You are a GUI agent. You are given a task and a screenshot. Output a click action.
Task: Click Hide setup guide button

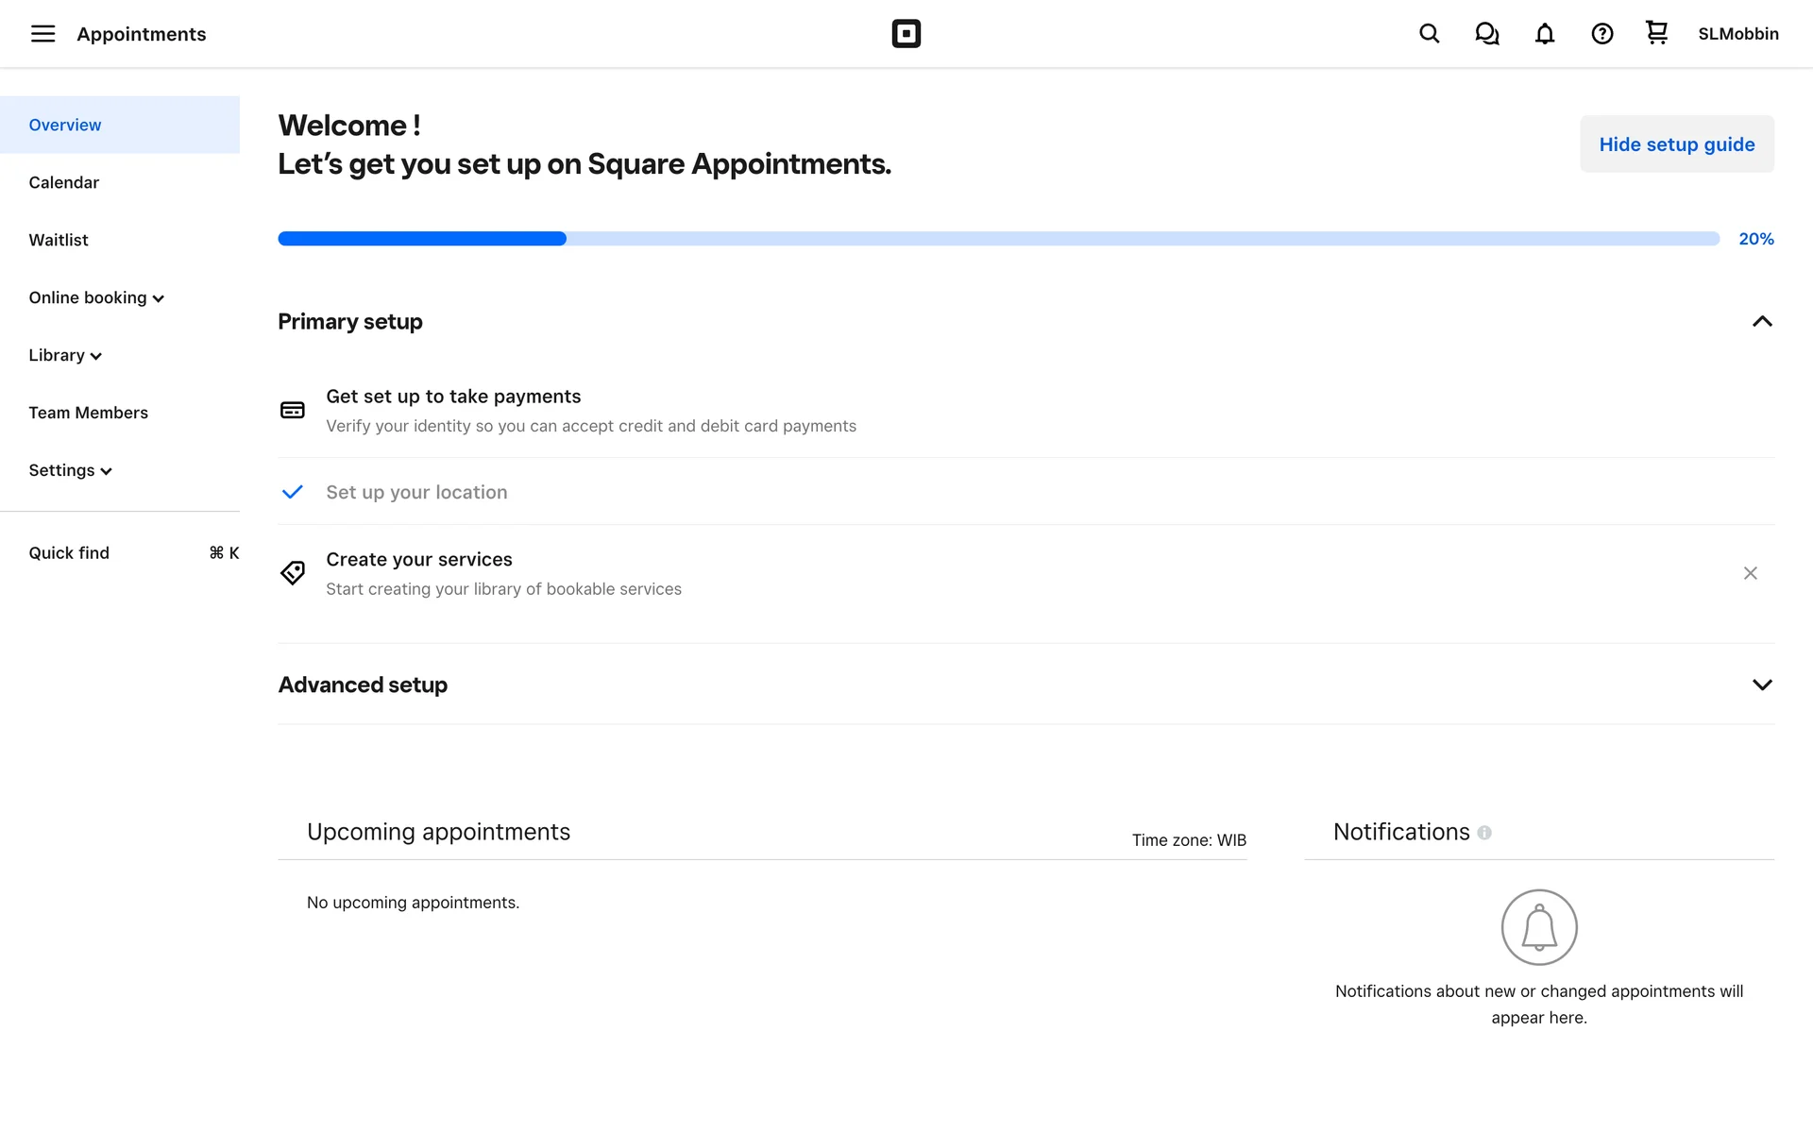tap(1676, 144)
